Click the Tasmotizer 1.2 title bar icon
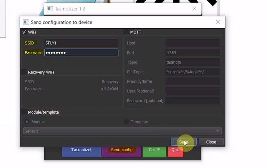The height and width of the screenshot is (168, 267). 50,9
